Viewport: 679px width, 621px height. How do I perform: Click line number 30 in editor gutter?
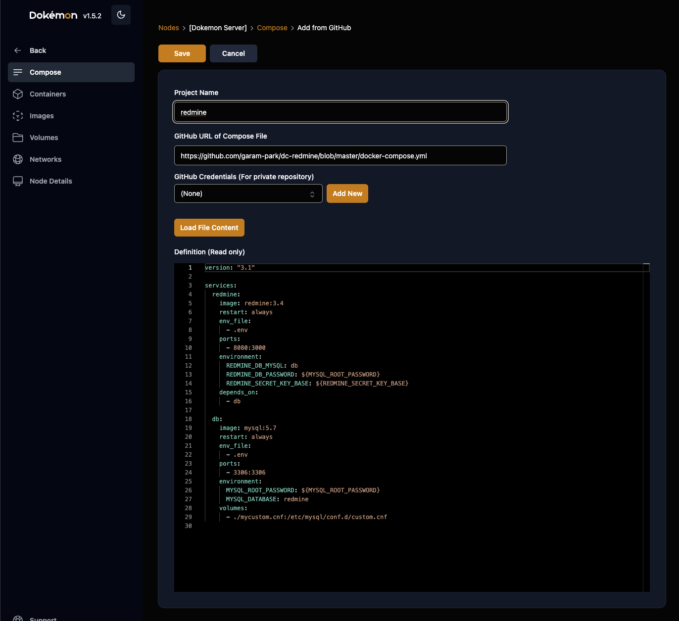pyautogui.click(x=189, y=526)
